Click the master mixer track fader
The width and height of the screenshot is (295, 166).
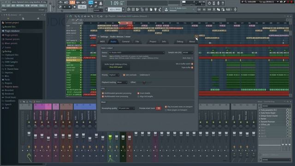(29, 134)
